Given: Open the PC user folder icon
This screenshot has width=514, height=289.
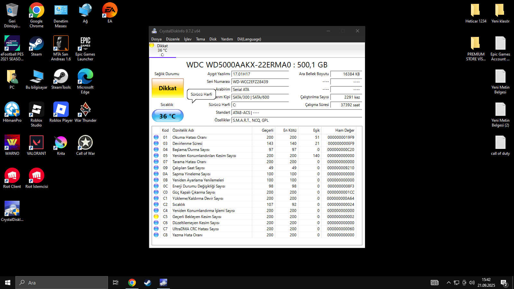Looking at the screenshot, I should [12, 79].
